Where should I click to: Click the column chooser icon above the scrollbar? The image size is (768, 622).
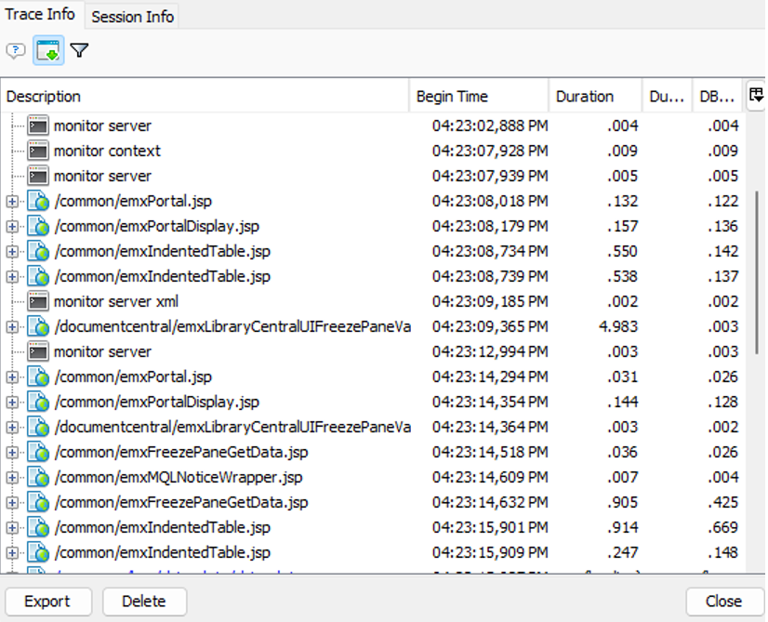coord(756,94)
